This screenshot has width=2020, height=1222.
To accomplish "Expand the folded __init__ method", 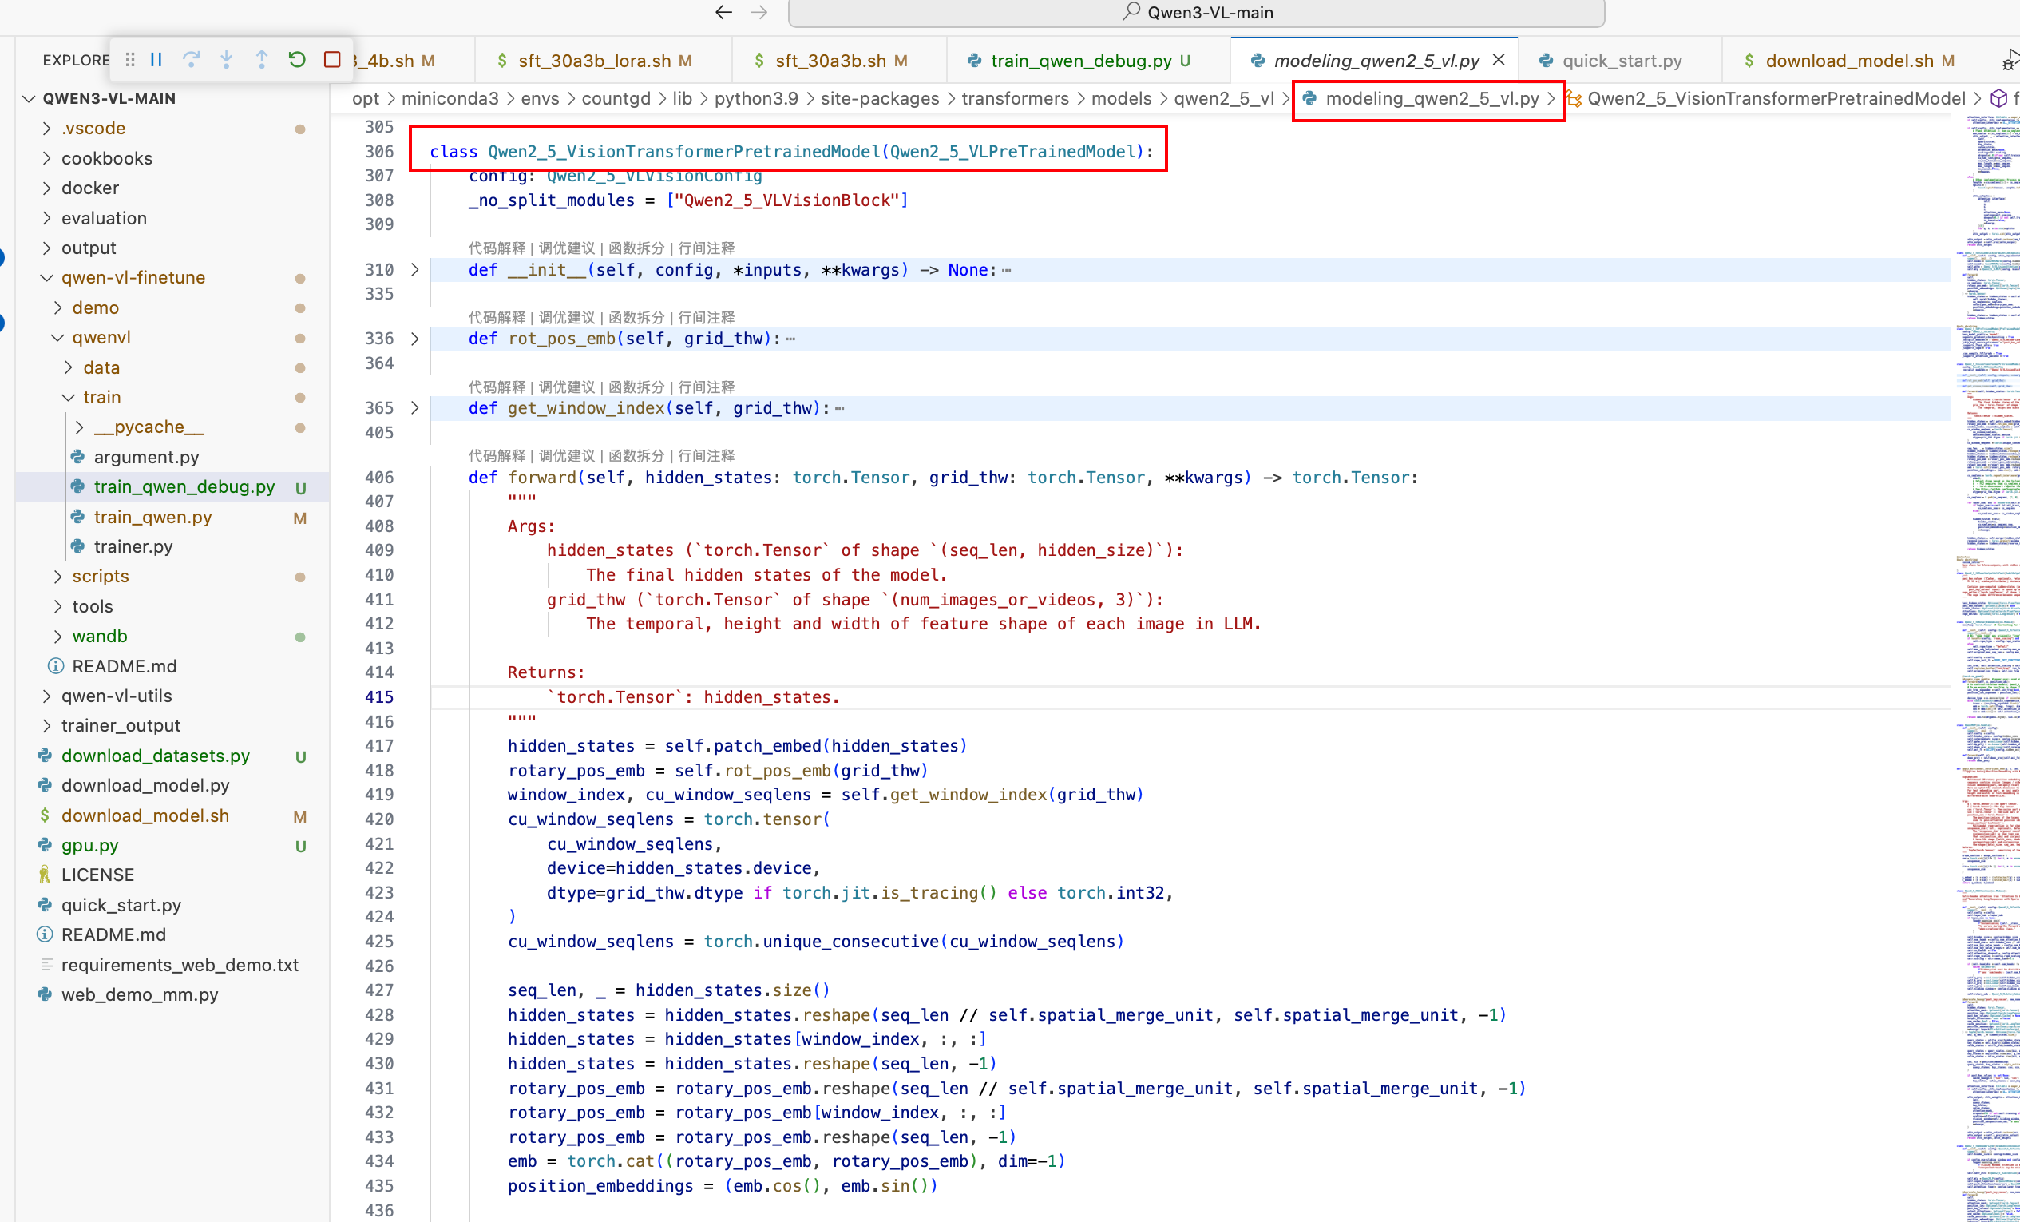I will (x=415, y=270).
